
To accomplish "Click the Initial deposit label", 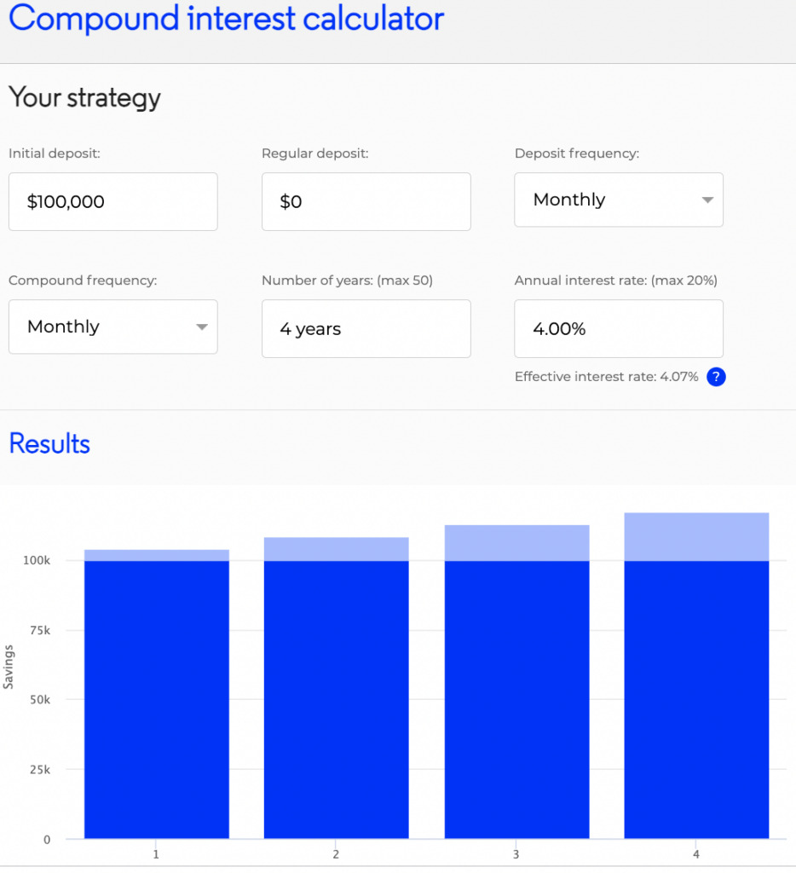I will coord(55,153).
